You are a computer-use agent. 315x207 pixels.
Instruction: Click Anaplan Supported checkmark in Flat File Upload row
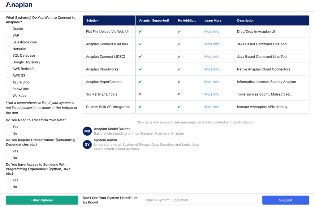click(140, 32)
